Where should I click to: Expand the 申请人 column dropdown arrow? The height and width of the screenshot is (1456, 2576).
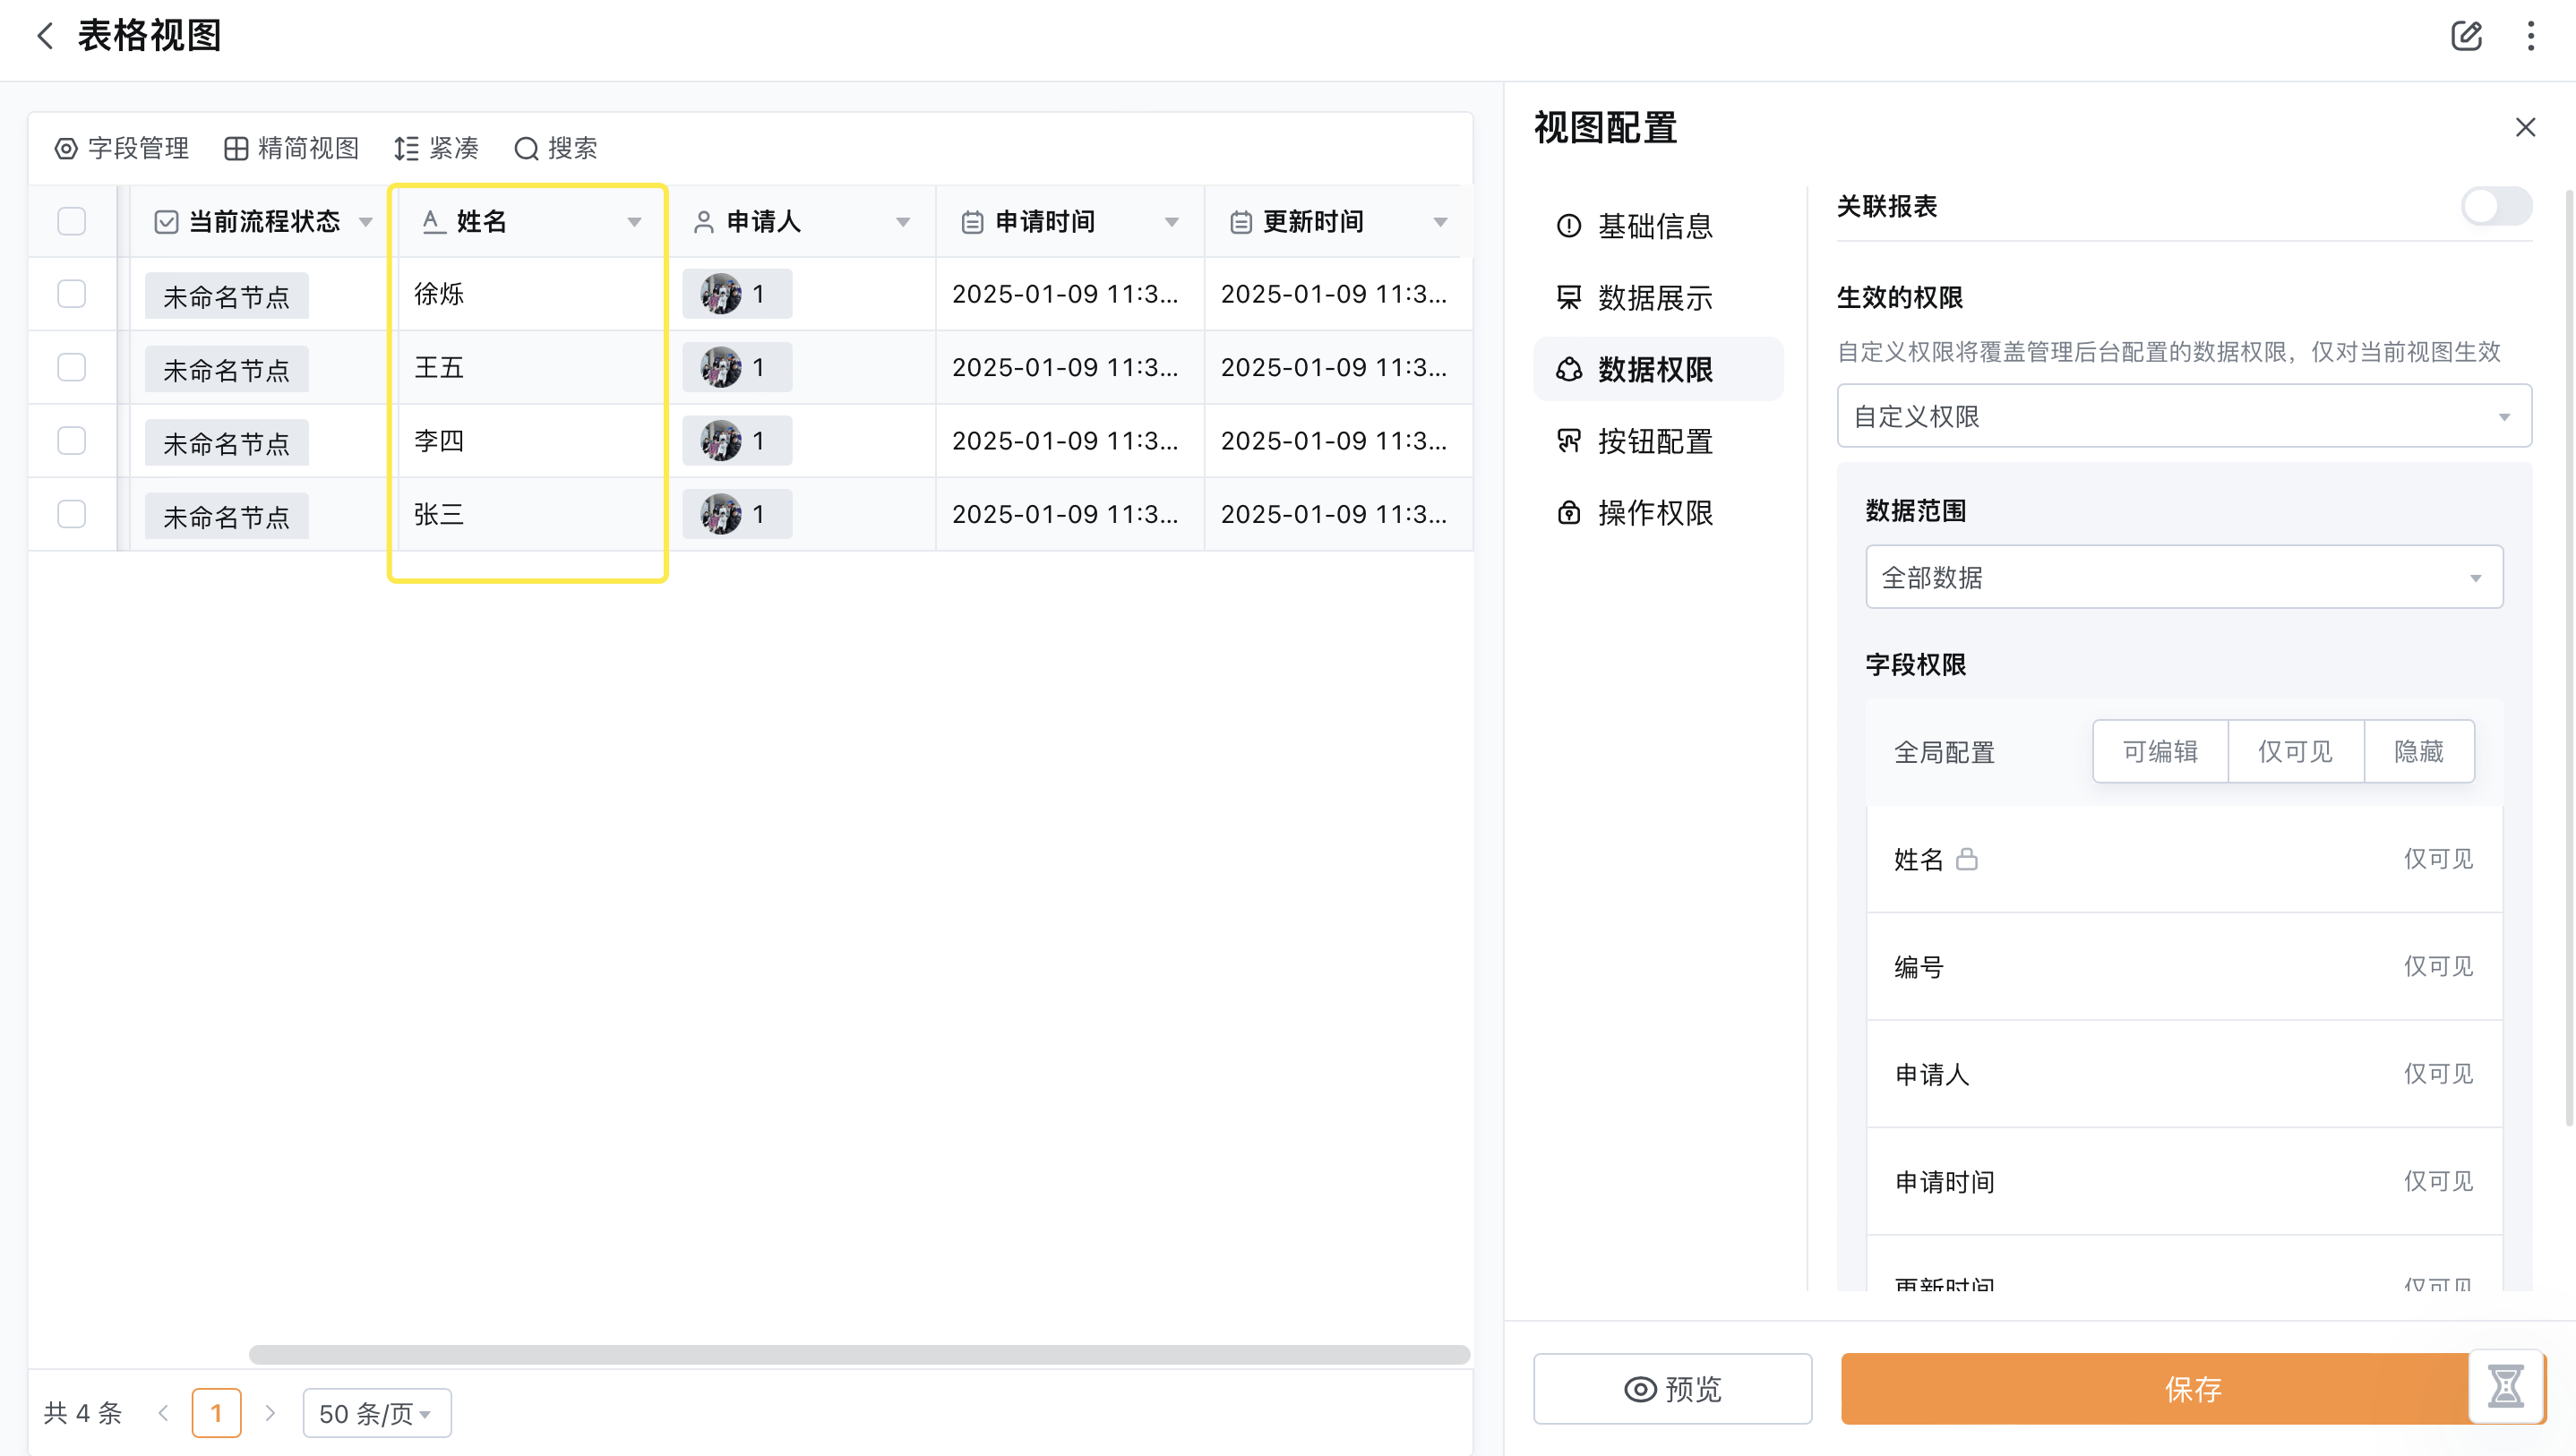tap(903, 223)
